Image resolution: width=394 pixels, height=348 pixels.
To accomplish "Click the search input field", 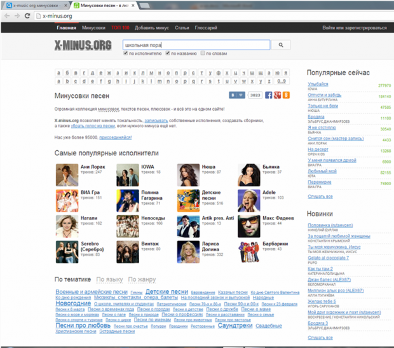I will [196, 45].
